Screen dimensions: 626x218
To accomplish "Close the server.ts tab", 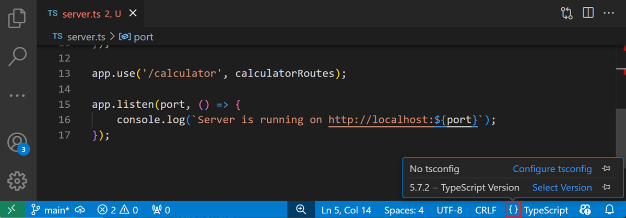I will click(x=133, y=14).
